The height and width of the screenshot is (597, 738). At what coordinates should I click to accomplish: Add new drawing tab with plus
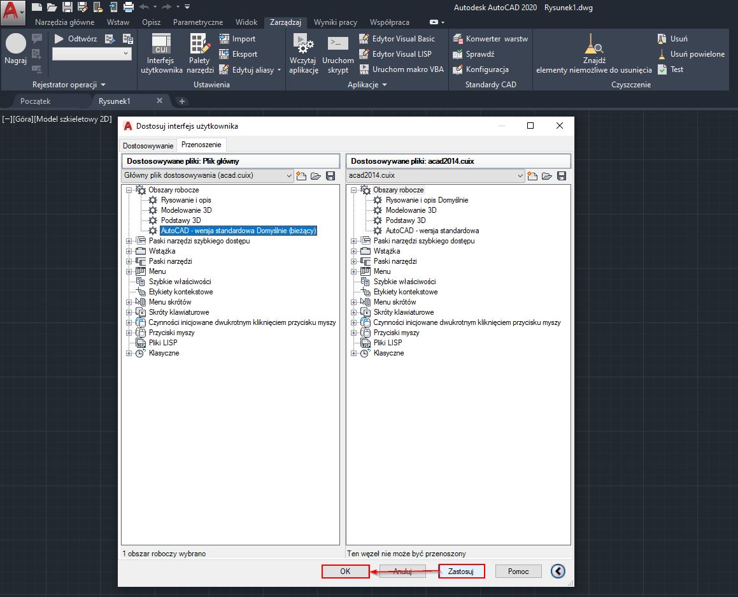coord(182,101)
